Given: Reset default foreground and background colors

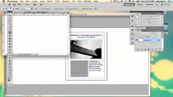Looking at the screenshot, I should pyautogui.click(x=9, y=78).
